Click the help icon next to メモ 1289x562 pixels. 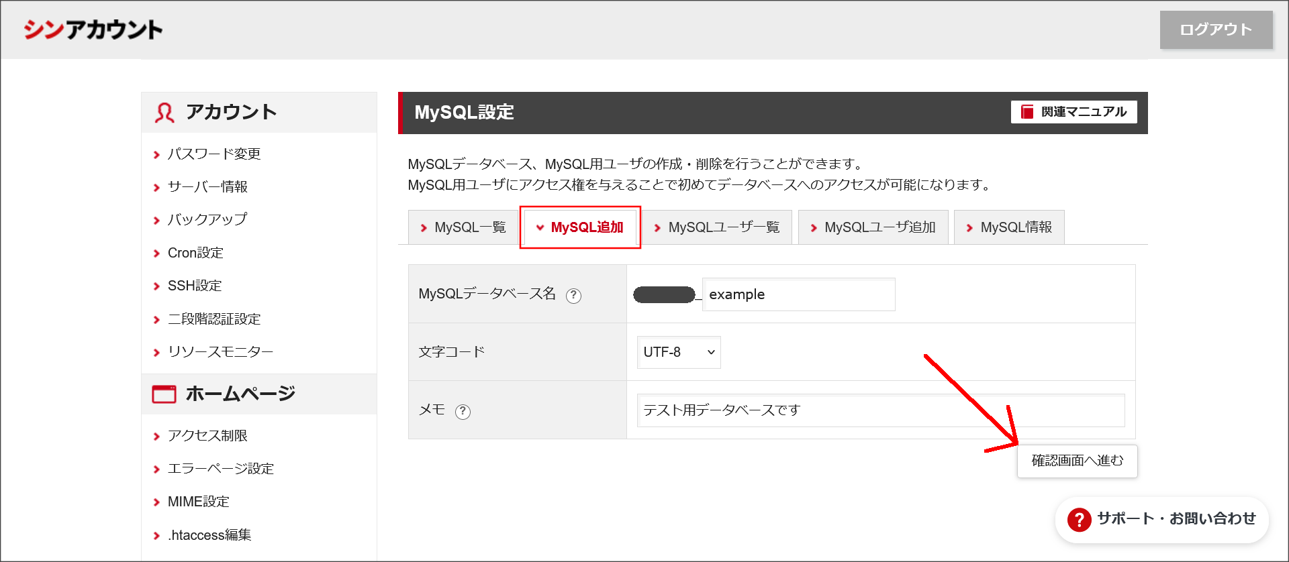point(463,412)
